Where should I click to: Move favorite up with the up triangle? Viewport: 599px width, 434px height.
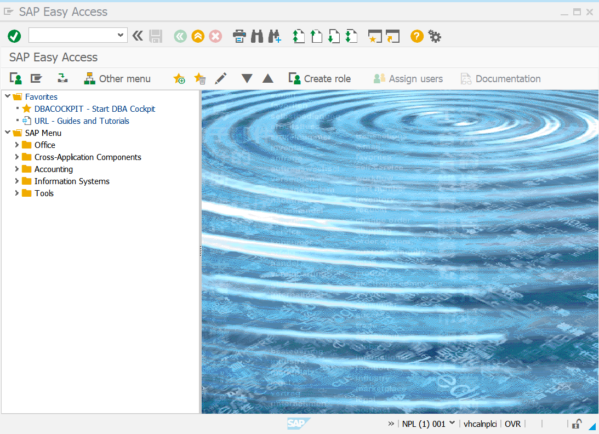coord(268,78)
